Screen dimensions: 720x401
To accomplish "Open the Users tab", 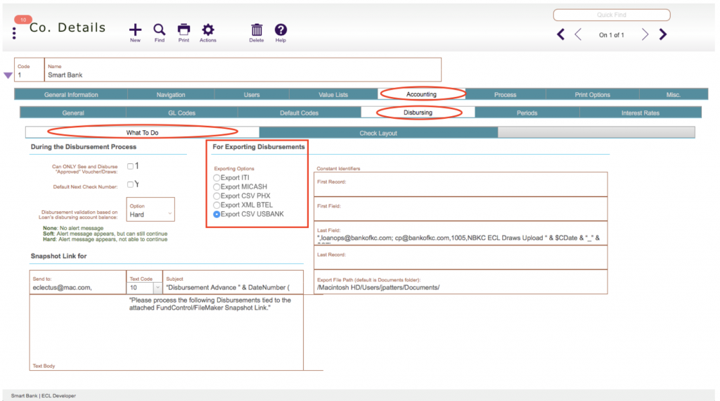I will click(252, 95).
